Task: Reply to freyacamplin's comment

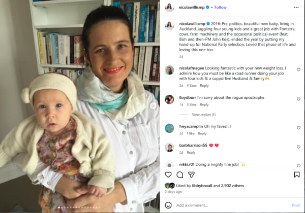Action: tap(202, 133)
